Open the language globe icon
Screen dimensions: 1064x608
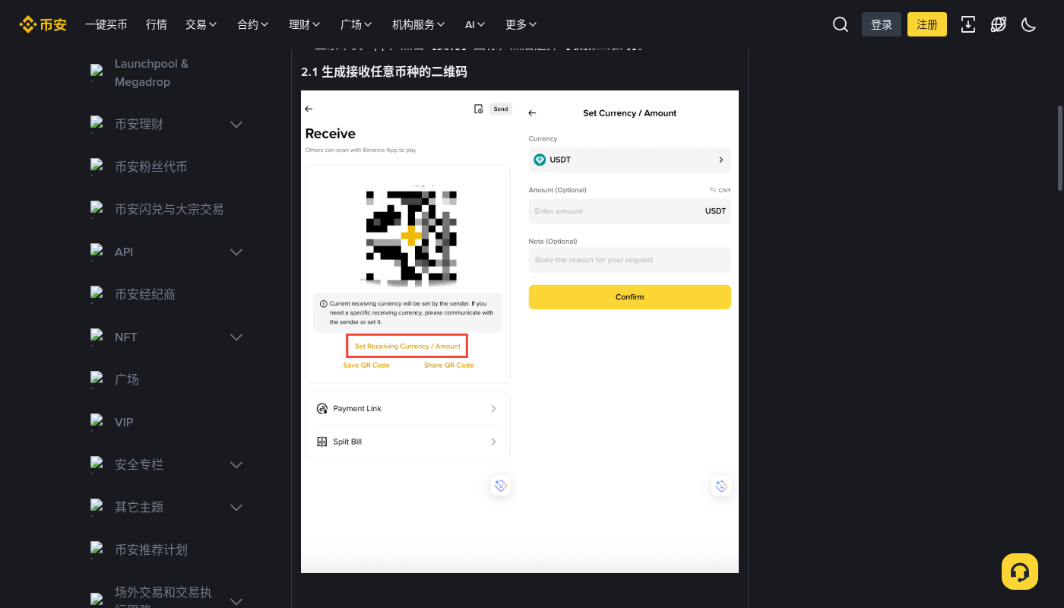999,24
